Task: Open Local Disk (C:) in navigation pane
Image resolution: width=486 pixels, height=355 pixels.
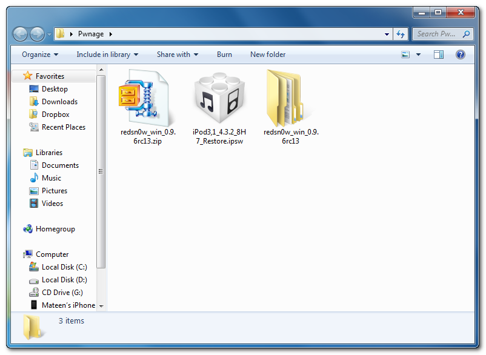Action: click(x=64, y=267)
